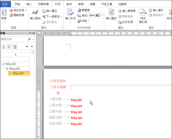
Task: Switch to the 开发工具 developer tab
Action: point(107,4)
